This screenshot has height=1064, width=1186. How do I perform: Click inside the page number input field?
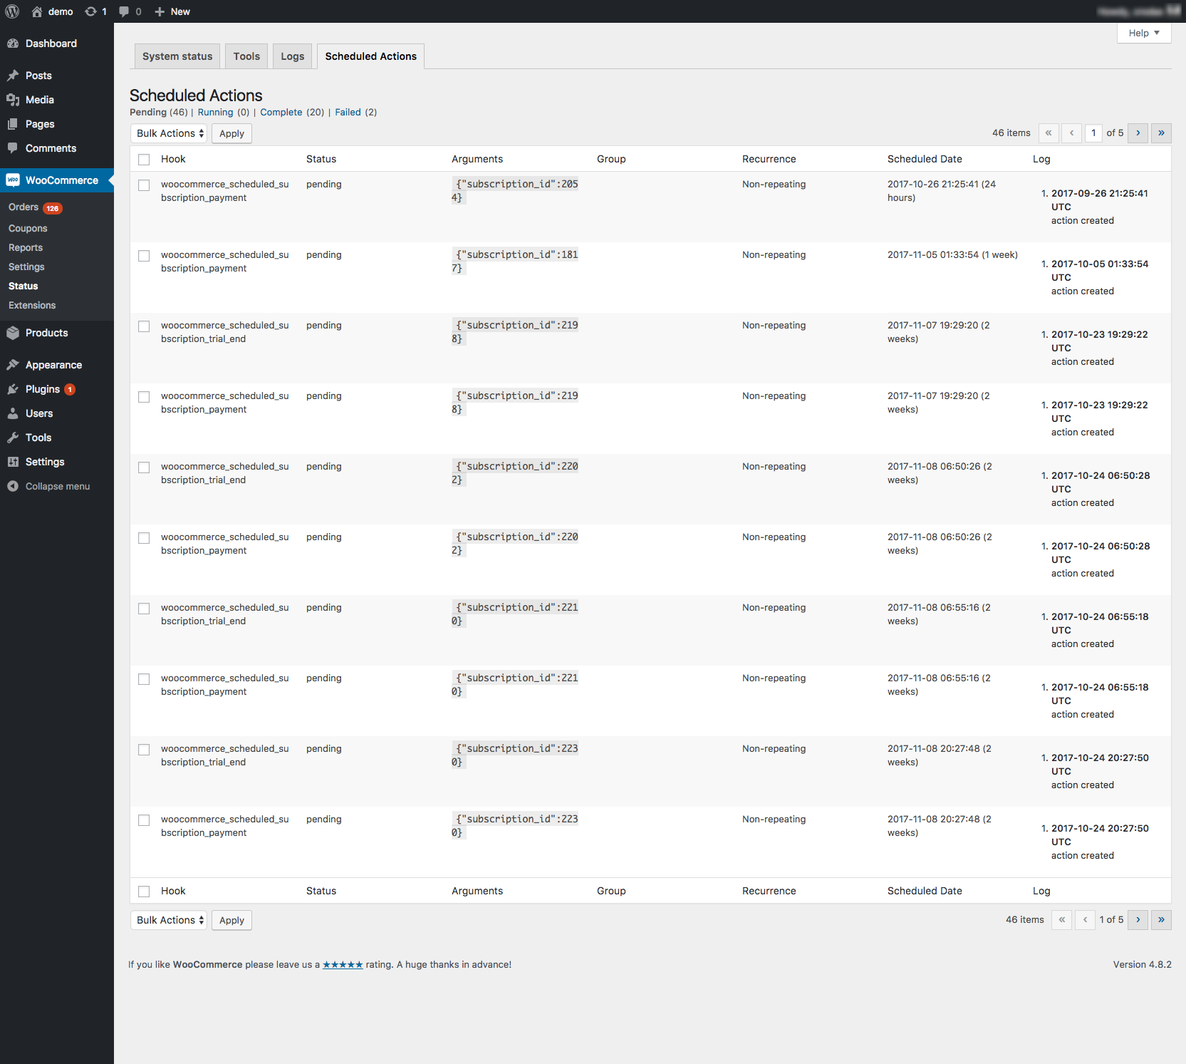point(1093,133)
